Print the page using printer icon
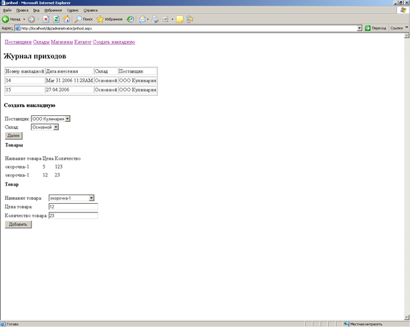Viewport: 410px width, 327px height. click(x=156, y=19)
